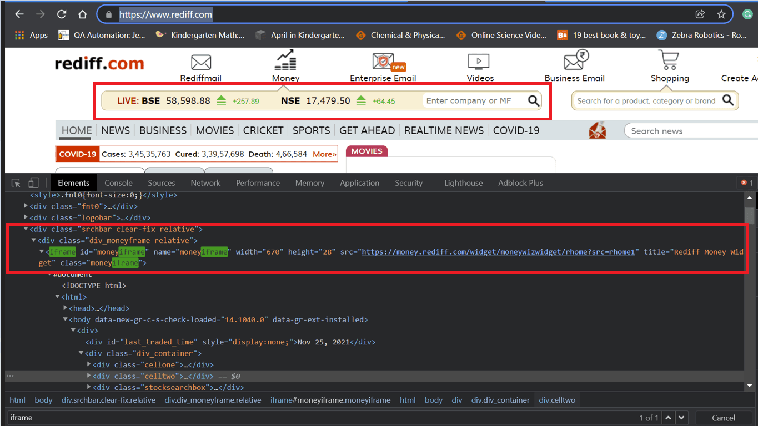
Task: Open the money.rediff.com widget src link
Action: 498,252
